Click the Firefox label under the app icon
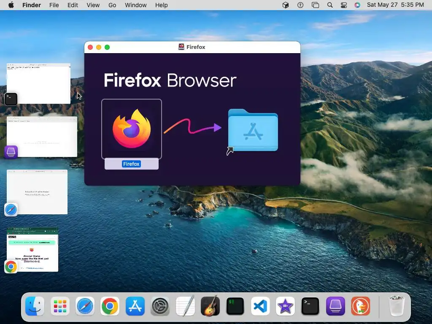Screen dimensions: 432x324 click(x=132, y=164)
